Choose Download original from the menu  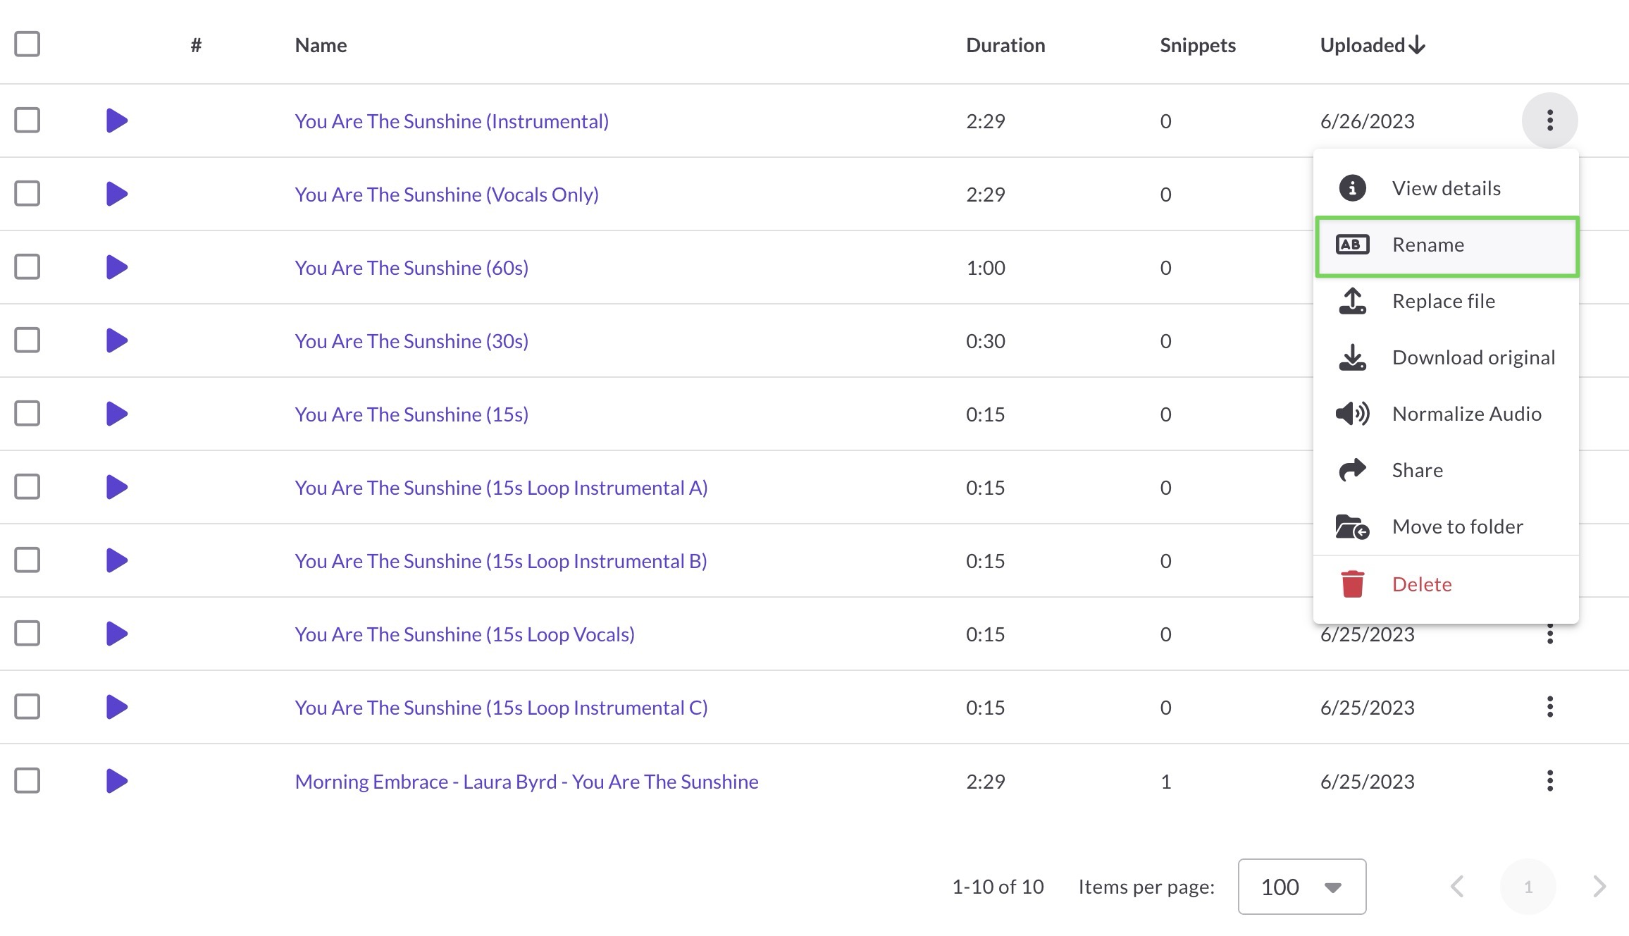coord(1446,357)
